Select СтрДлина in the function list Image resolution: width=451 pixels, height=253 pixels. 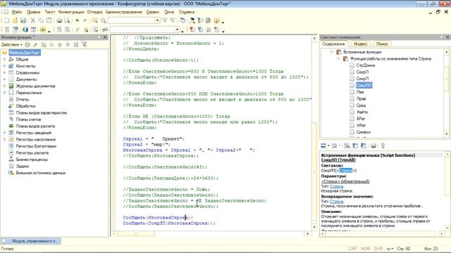(365, 65)
